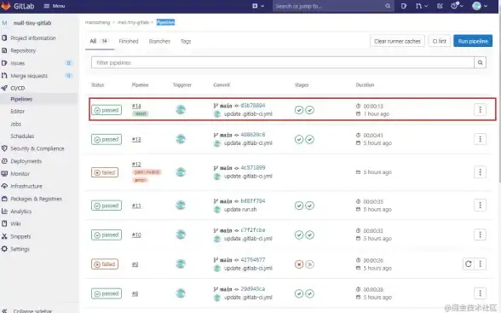Open the Menu hamburger button

click(x=55, y=6)
